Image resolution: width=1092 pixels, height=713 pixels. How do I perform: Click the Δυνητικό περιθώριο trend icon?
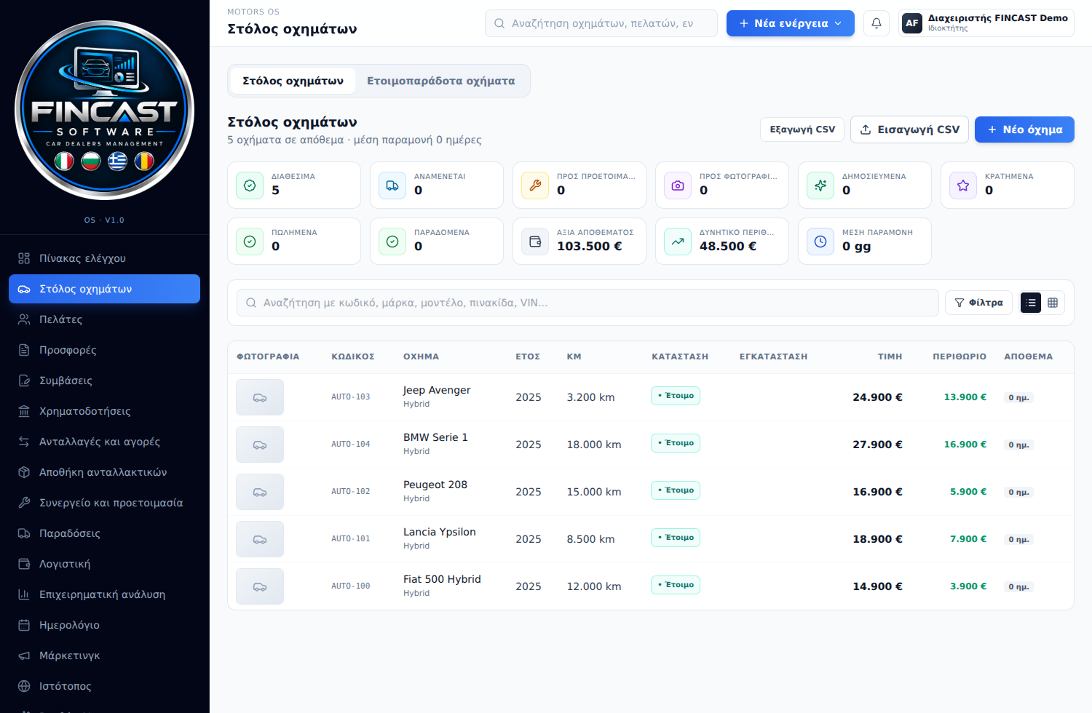[678, 242]
